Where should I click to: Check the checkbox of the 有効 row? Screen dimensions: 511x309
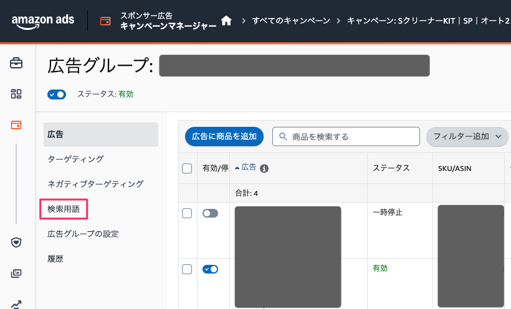[187, 269]
